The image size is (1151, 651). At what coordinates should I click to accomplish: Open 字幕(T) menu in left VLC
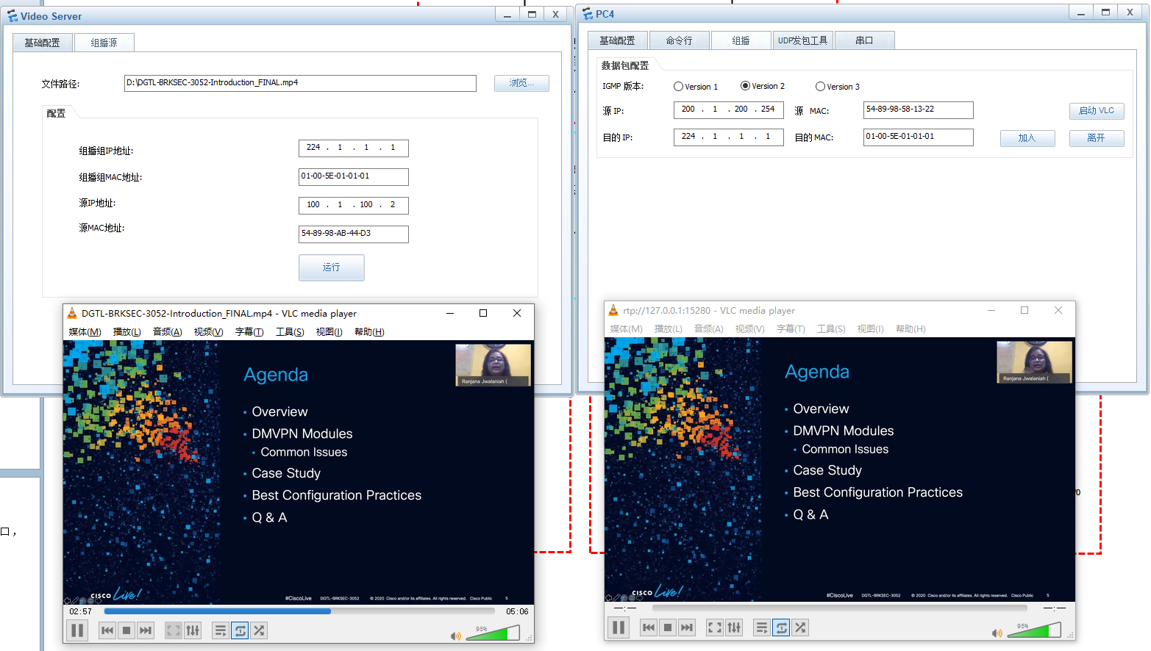[x=249, y=332]
